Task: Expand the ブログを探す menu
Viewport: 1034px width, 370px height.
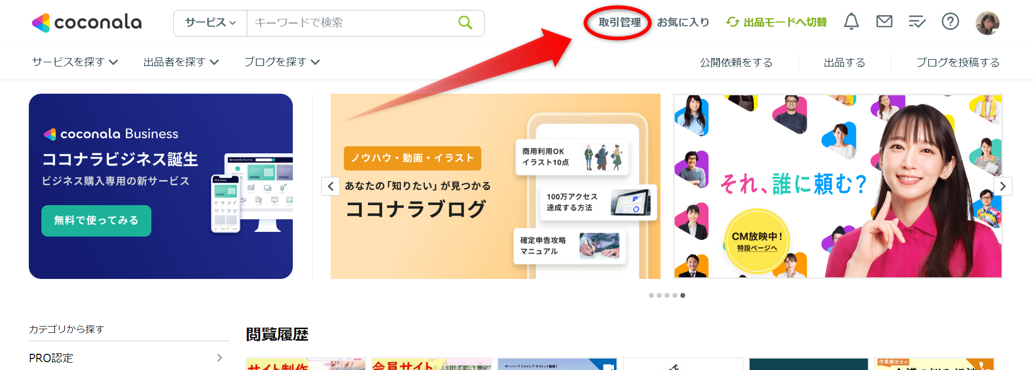Action: 282,62
